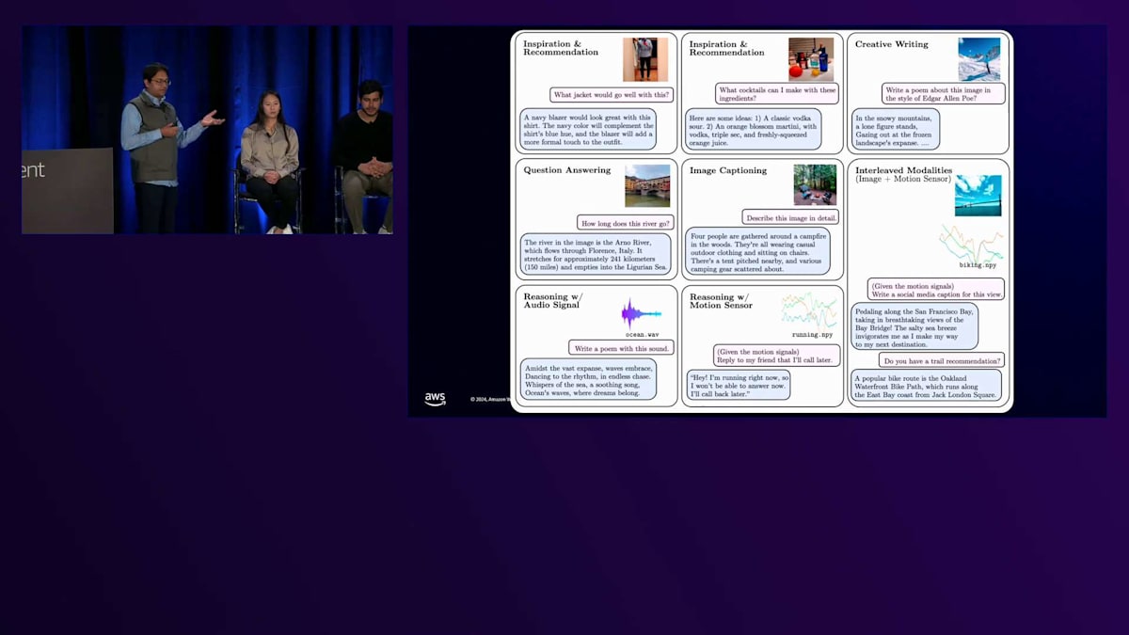Select the 'running.npy' file label

pos(812,335)
